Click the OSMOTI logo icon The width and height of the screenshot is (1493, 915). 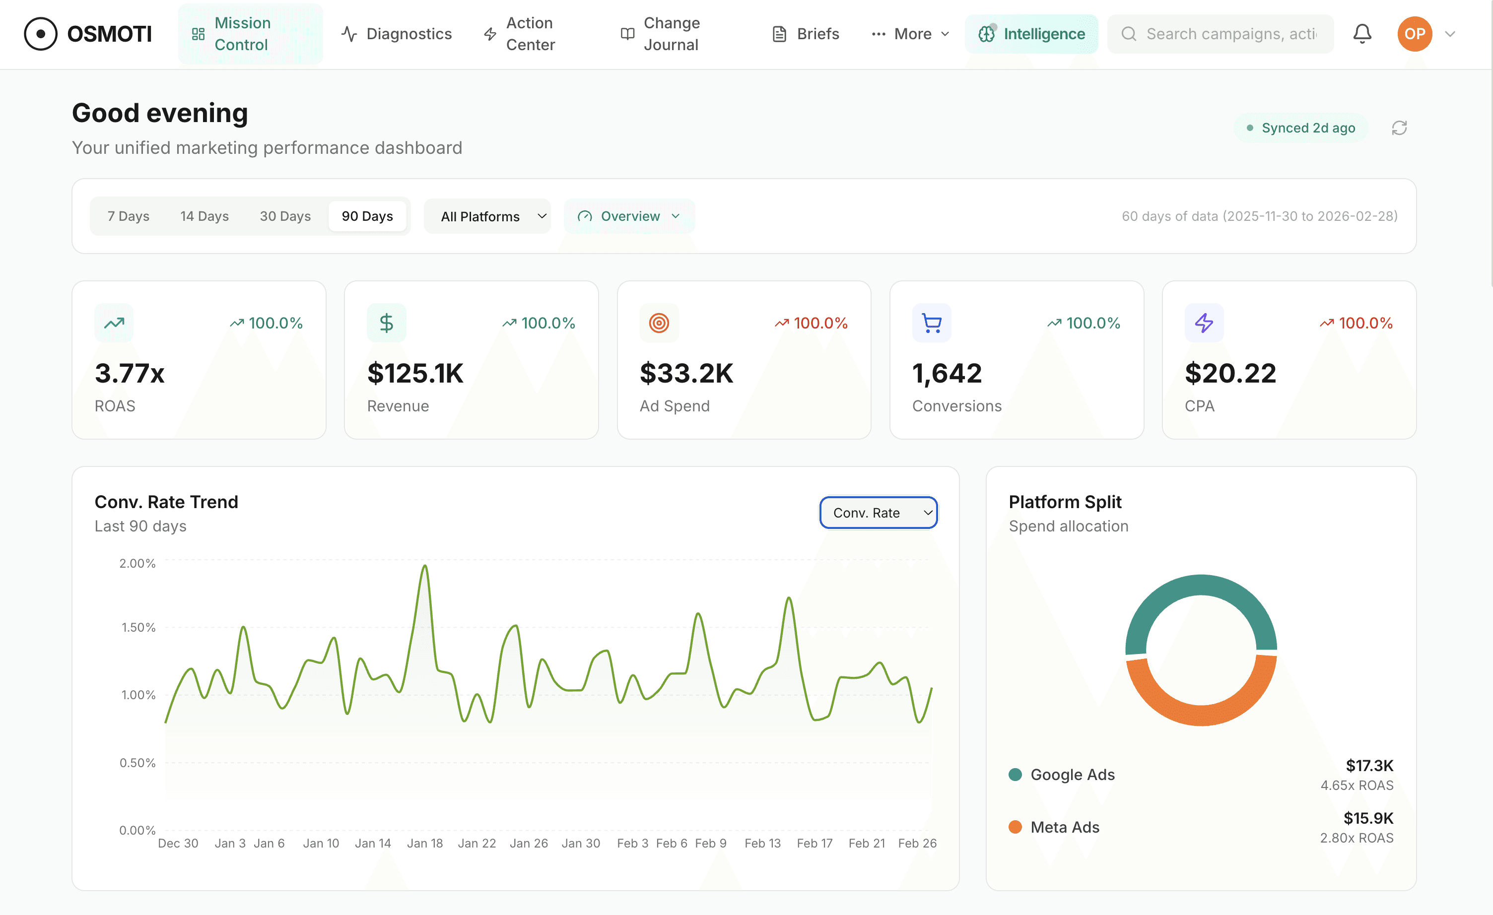[x=41, y=34]
